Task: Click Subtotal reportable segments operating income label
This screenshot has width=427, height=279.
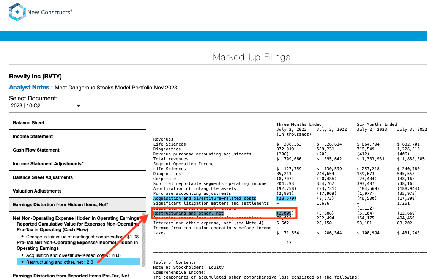Action: pos(210,183)
